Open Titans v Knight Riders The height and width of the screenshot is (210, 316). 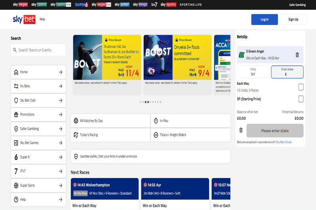[x=190, y=135]
